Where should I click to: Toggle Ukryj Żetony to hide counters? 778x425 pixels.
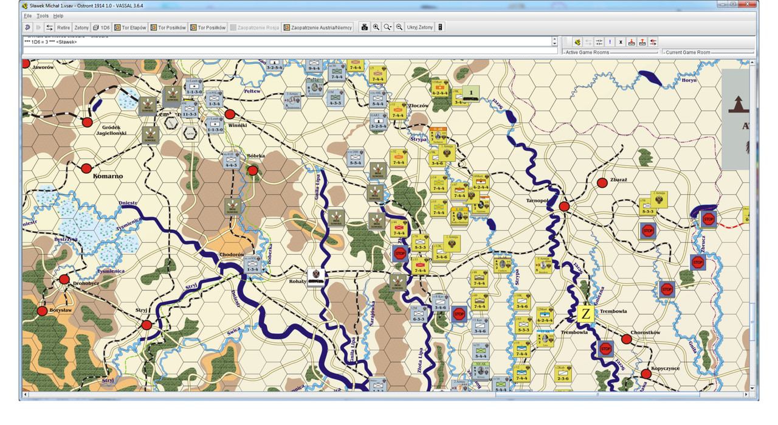(x=420, y=27)
